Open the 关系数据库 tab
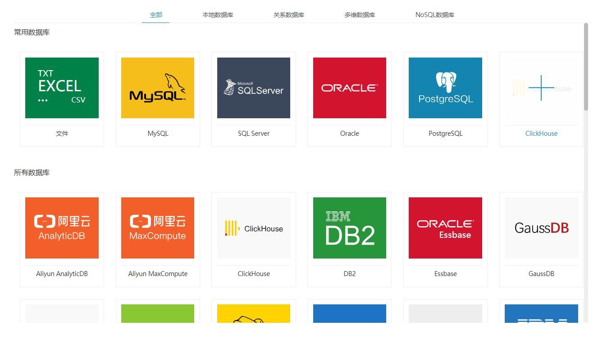Viewport: 598px width, 339px height. click(288, 15)
